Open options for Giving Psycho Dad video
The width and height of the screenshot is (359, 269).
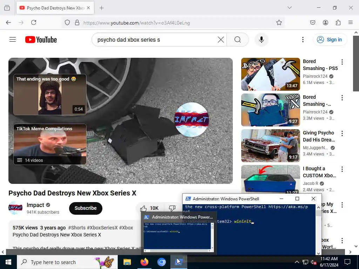coord(342,133)
